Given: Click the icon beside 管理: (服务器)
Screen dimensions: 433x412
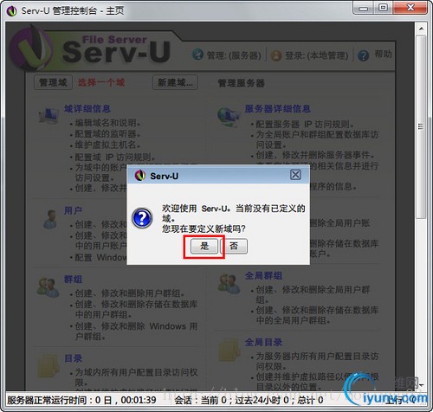Looking at the screenshot, I should pos(197,55).
